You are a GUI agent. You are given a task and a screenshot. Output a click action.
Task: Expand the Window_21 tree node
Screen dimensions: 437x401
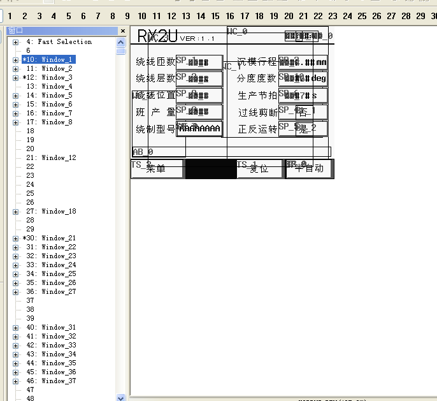15,238
